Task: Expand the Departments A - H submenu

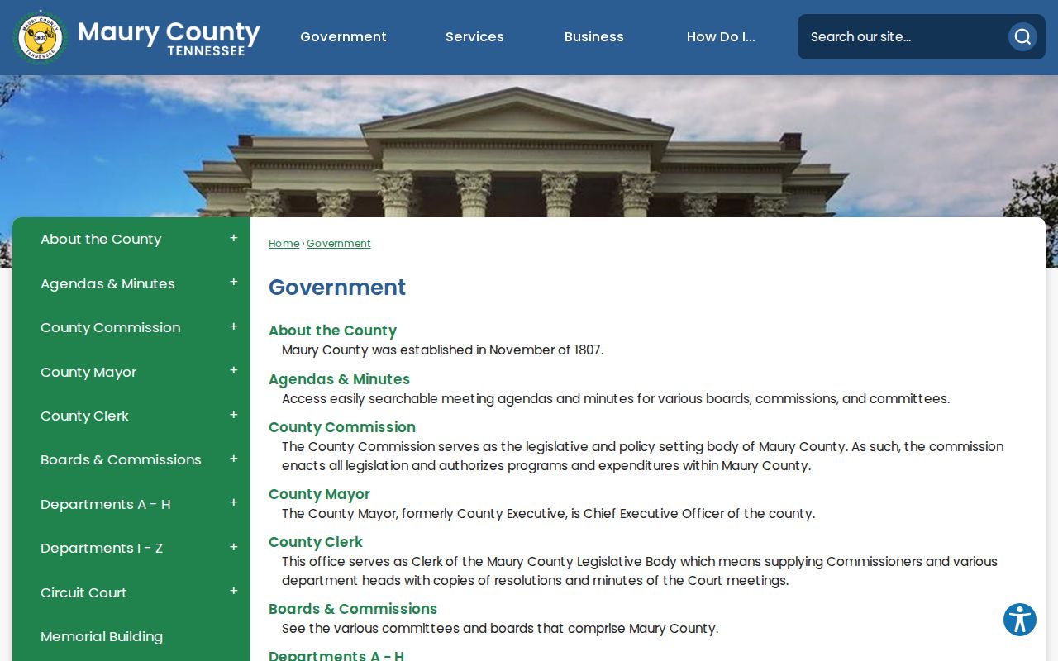Action: point(234,503)
